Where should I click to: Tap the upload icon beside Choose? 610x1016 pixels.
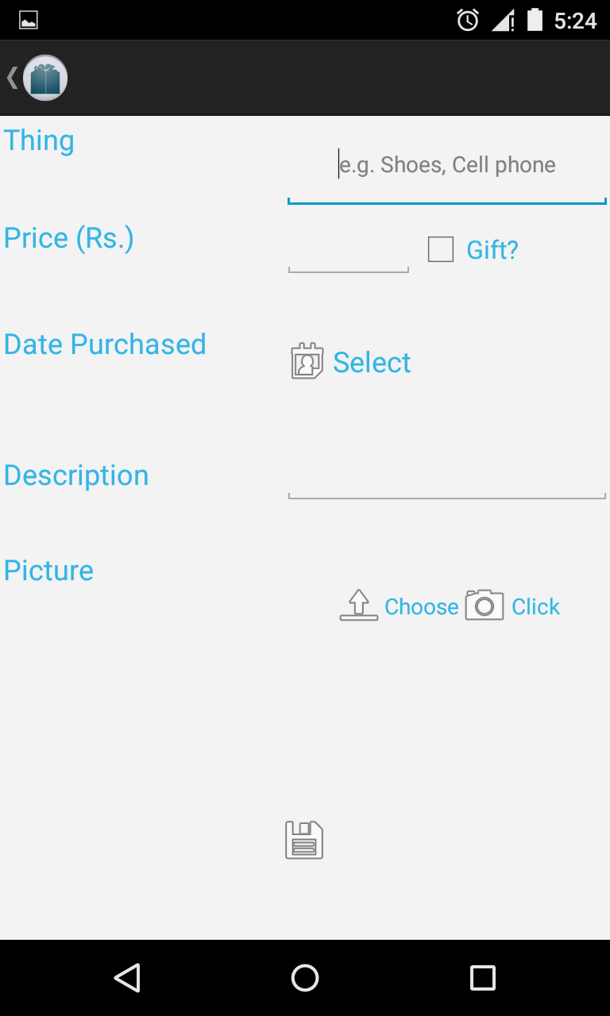358,605
